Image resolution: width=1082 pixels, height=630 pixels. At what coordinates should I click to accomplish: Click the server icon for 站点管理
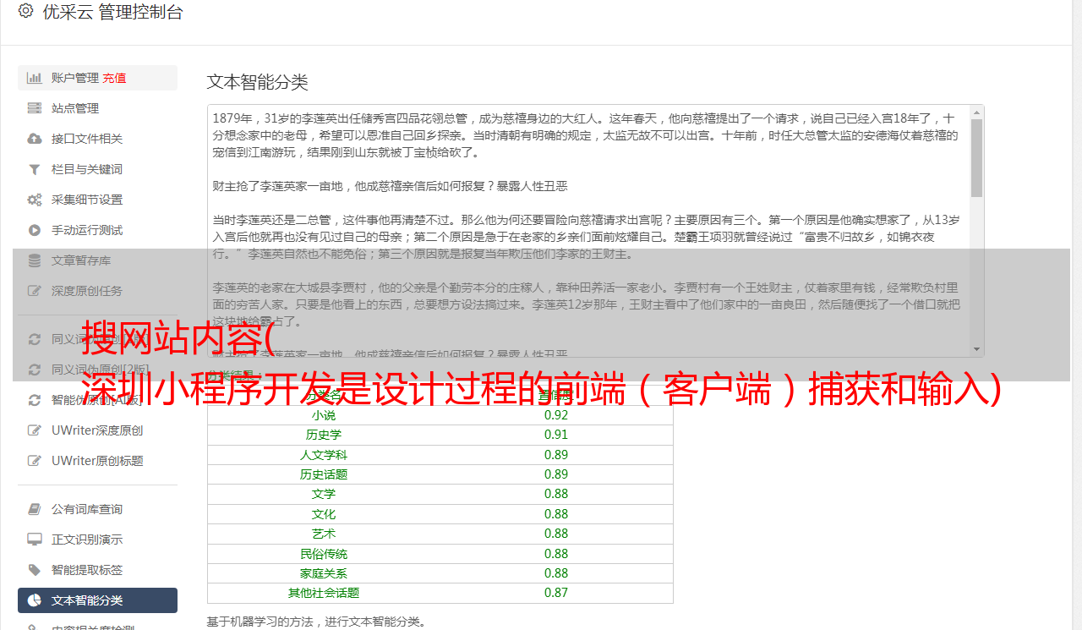(35, 108)
